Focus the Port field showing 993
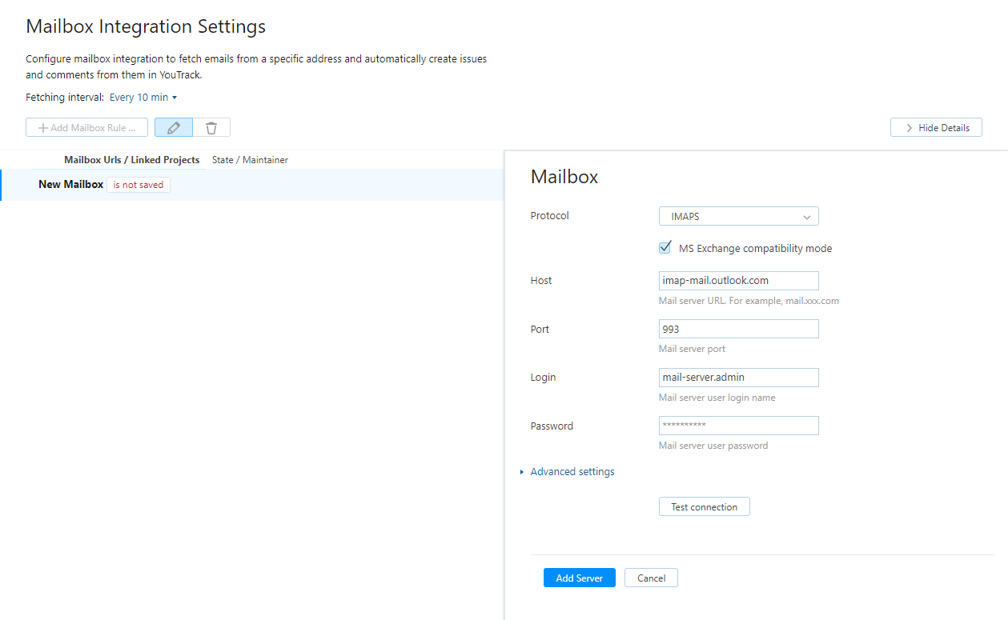This screenshot has height=620, width=1008. pos(738,328)
